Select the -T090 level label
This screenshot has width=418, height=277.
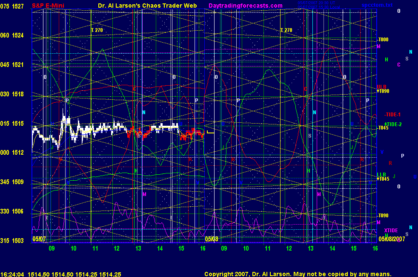pos(383,216)
